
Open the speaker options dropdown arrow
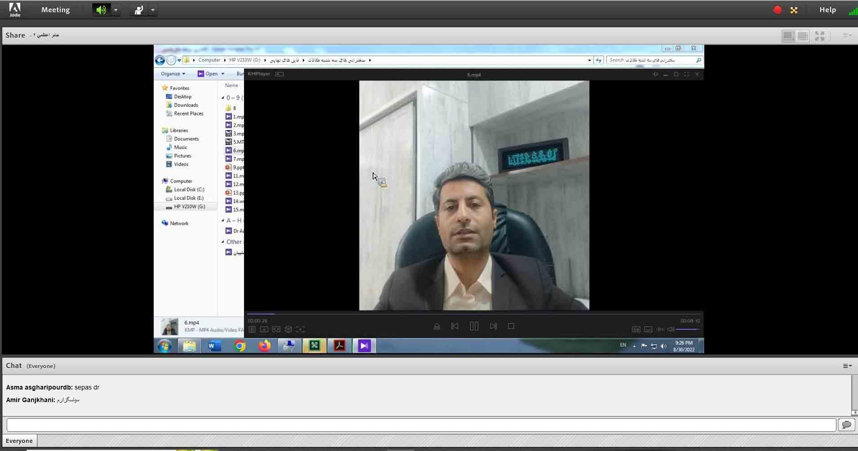pyautogui.click(x=116, y=10)
